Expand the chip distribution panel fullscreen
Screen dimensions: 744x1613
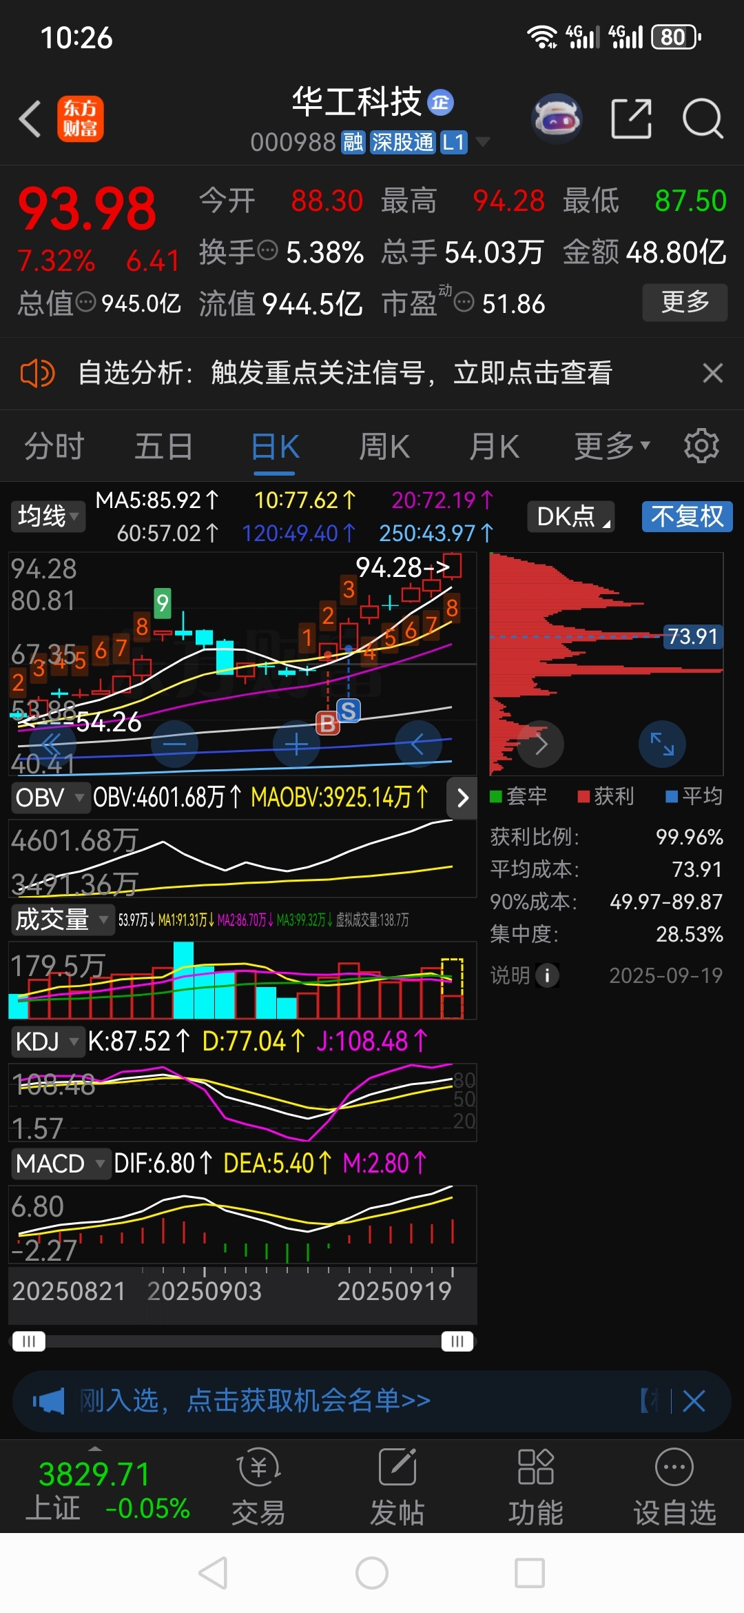click(x=662, y=744)
